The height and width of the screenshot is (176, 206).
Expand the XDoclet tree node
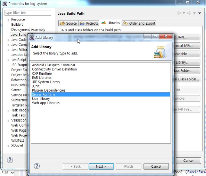[x=8, y=146]
